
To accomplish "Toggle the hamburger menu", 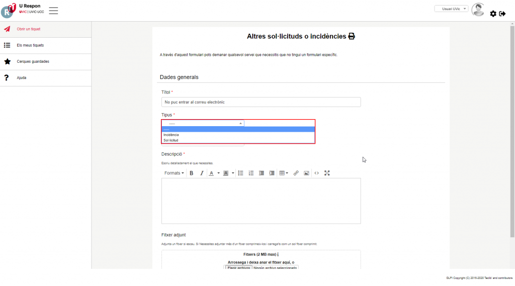I will tap(53, 11).
